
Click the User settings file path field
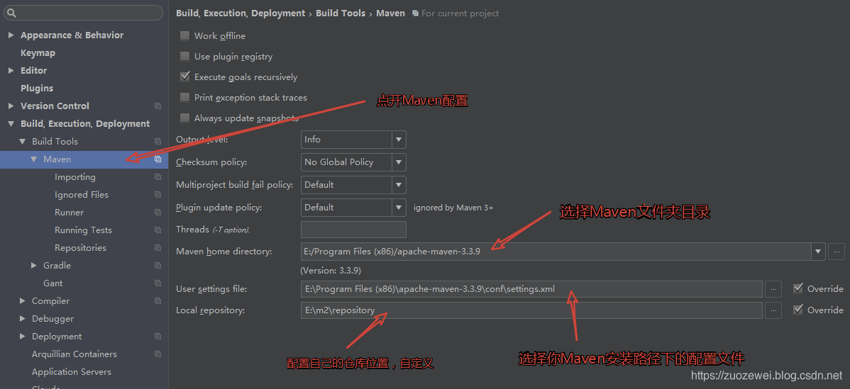[532, 289]
